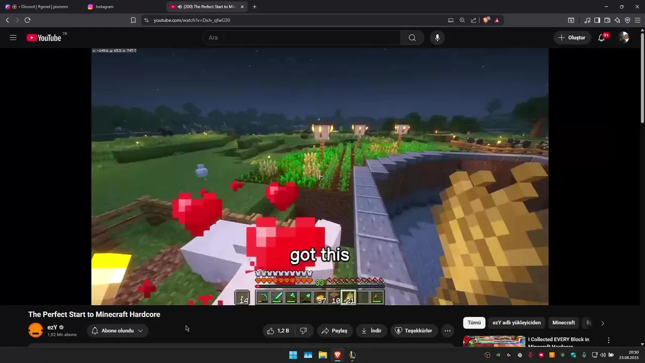Share the video with Paylaş
Image resolution: width=645 pixels, height=363 pixels.
click(334, 331)
